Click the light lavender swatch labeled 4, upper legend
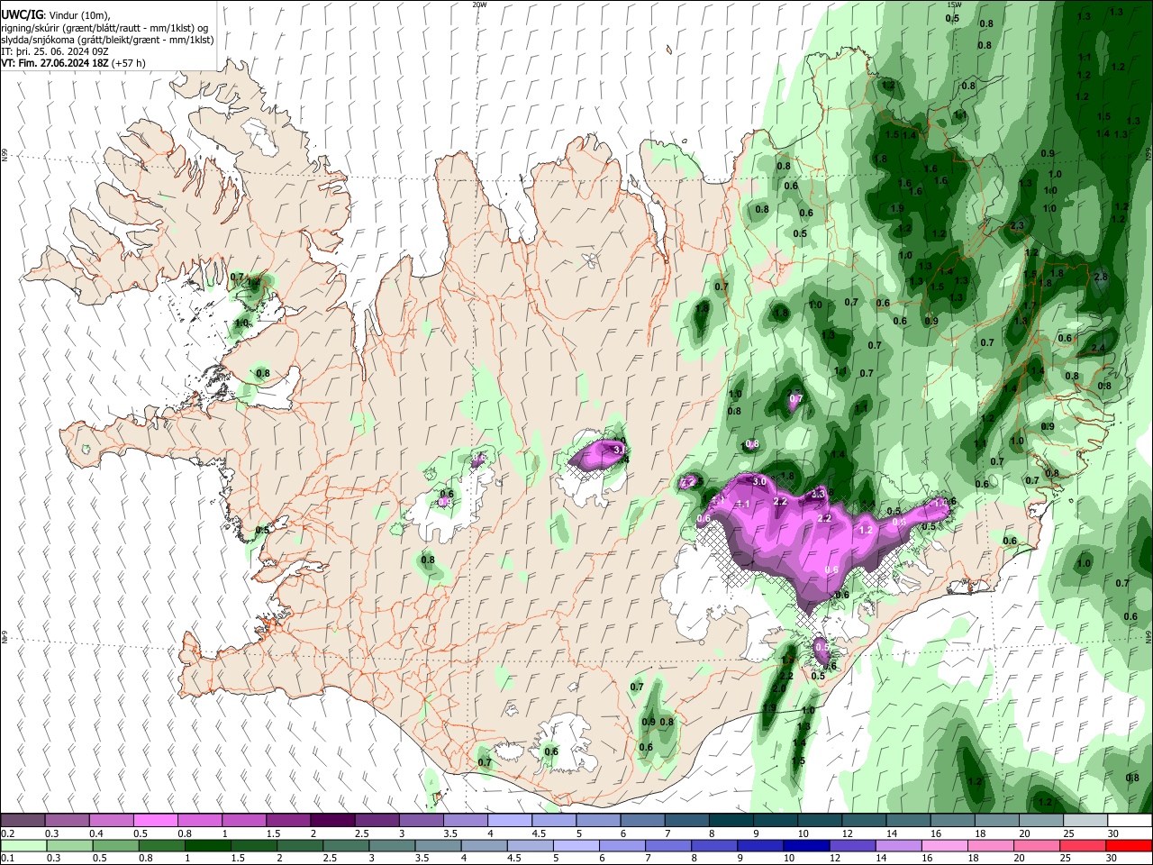The width and height of the screenshot is (1153, 865). [508, 820]
